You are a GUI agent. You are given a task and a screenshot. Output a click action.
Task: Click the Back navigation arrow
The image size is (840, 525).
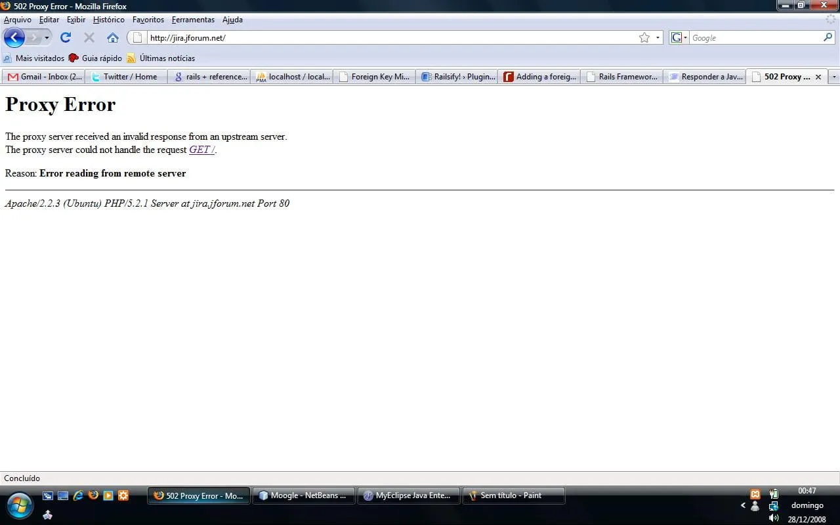click(14, 37)
